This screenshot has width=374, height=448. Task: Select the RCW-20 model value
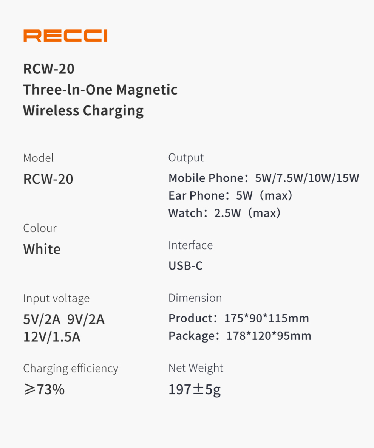(x=48, y=179)
